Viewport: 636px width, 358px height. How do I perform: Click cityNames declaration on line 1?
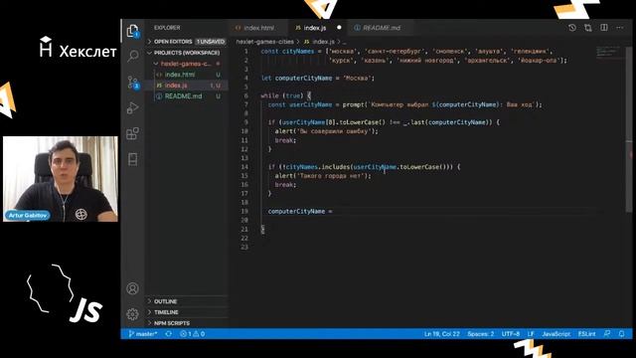point(298,51)
